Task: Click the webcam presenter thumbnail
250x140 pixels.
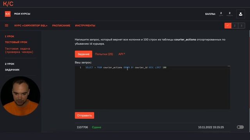Action: (x=20, y=96)
